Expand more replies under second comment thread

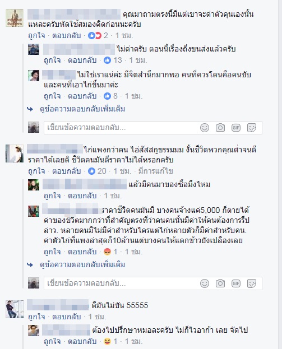[82, 264]
